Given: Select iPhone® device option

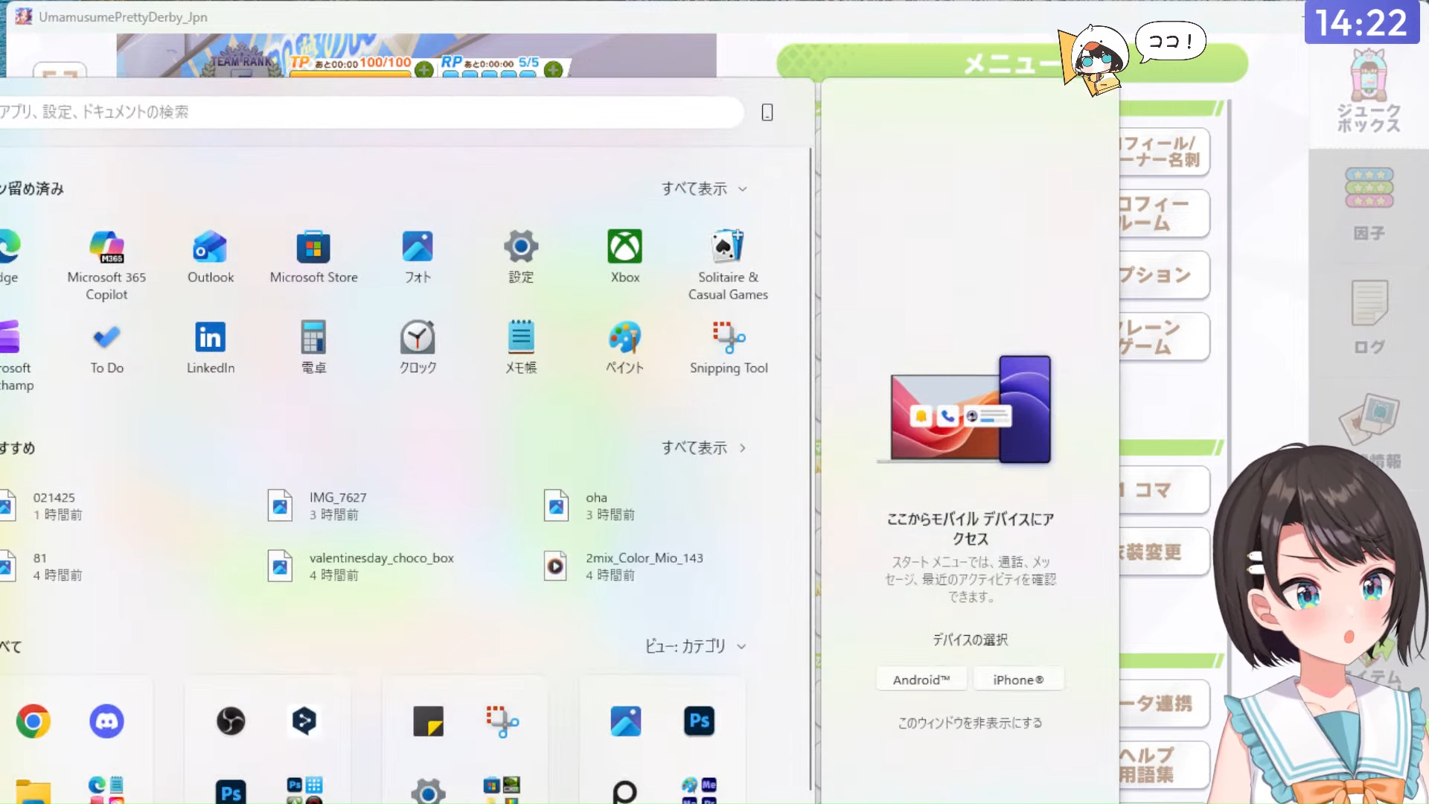Looking at the screenshot, I should pyautogui.click(x=1017, y=680).
